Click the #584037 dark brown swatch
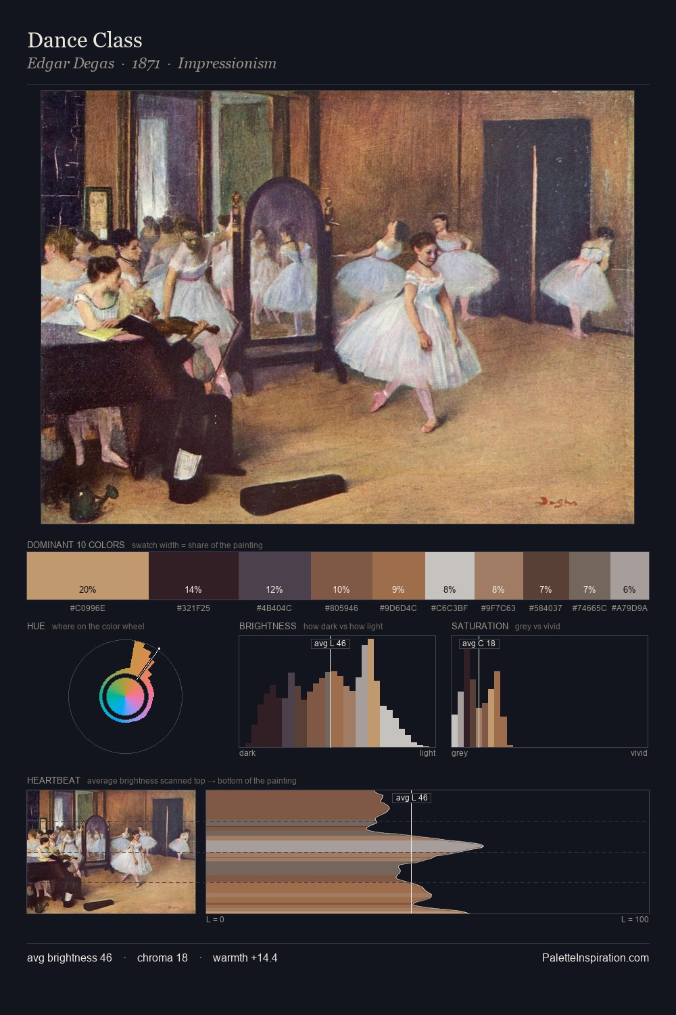This screenshot has height=1015, width=676. click(546, 576)
